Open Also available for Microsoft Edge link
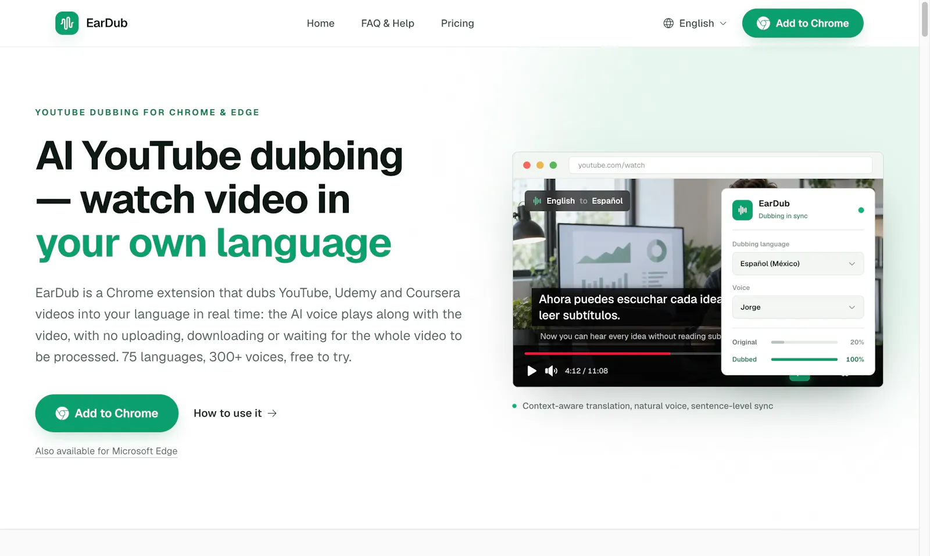Image resolution: width=930 pixels, height=556 pixels. [106, 451]
